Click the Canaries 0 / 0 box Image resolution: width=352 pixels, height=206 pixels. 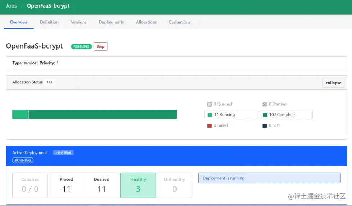coord(30,185)
